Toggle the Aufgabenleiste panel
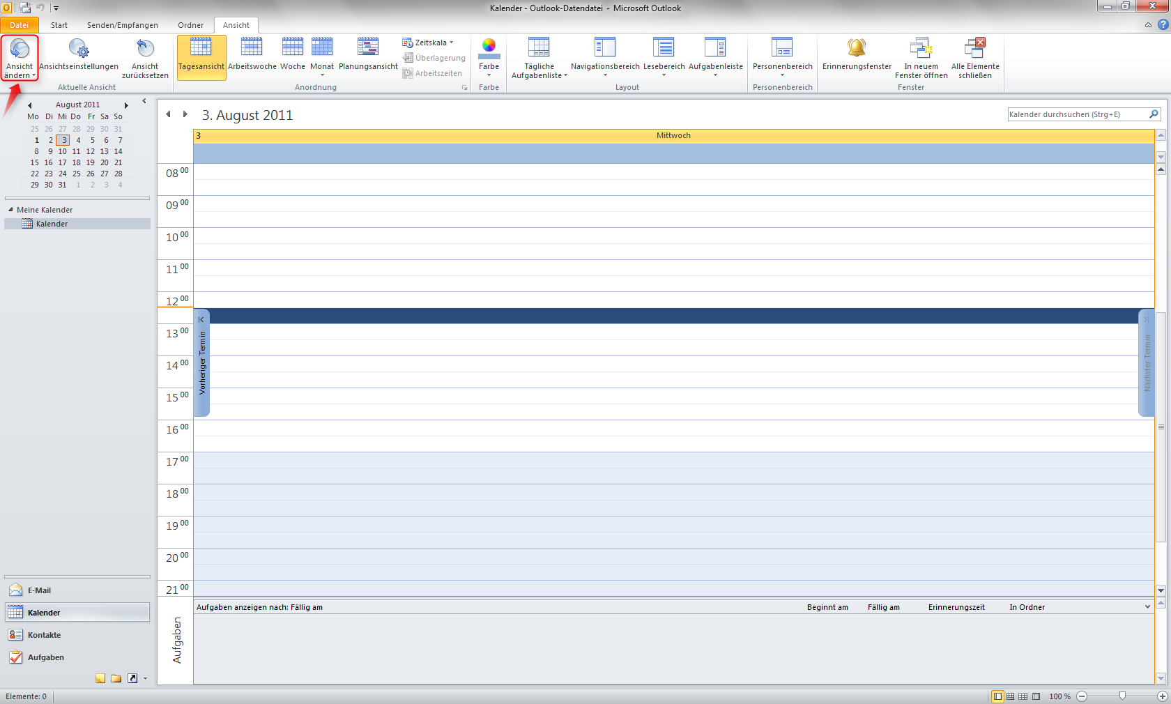Screen dimensions: 1171x704 (714, 56)
